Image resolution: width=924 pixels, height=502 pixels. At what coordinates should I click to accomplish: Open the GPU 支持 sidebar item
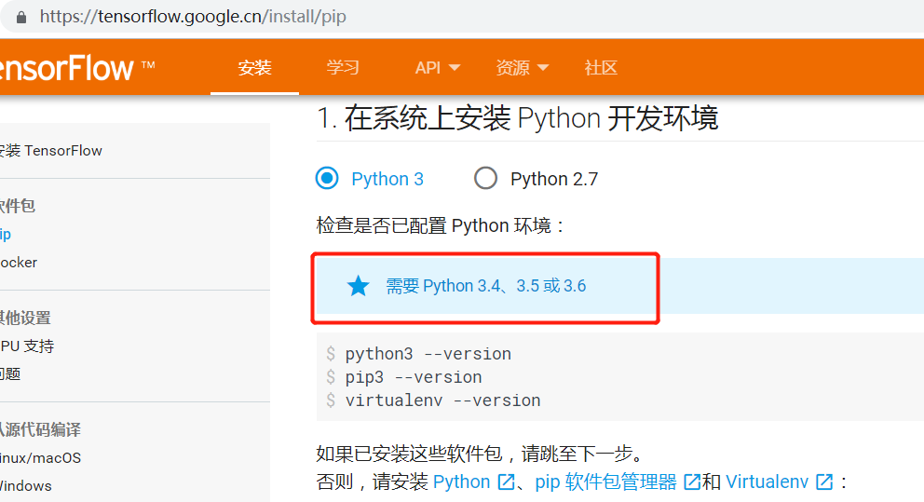pyautogui.click(x=27, y=346)
